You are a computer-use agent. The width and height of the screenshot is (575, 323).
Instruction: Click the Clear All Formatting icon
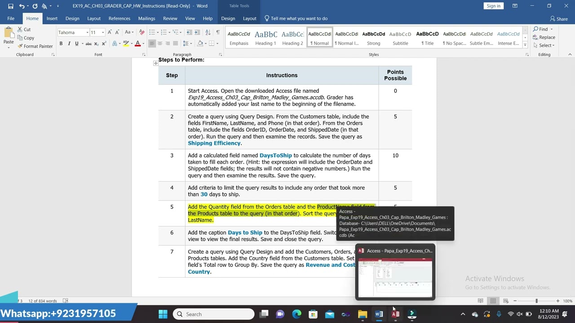(x=142, y=32)
